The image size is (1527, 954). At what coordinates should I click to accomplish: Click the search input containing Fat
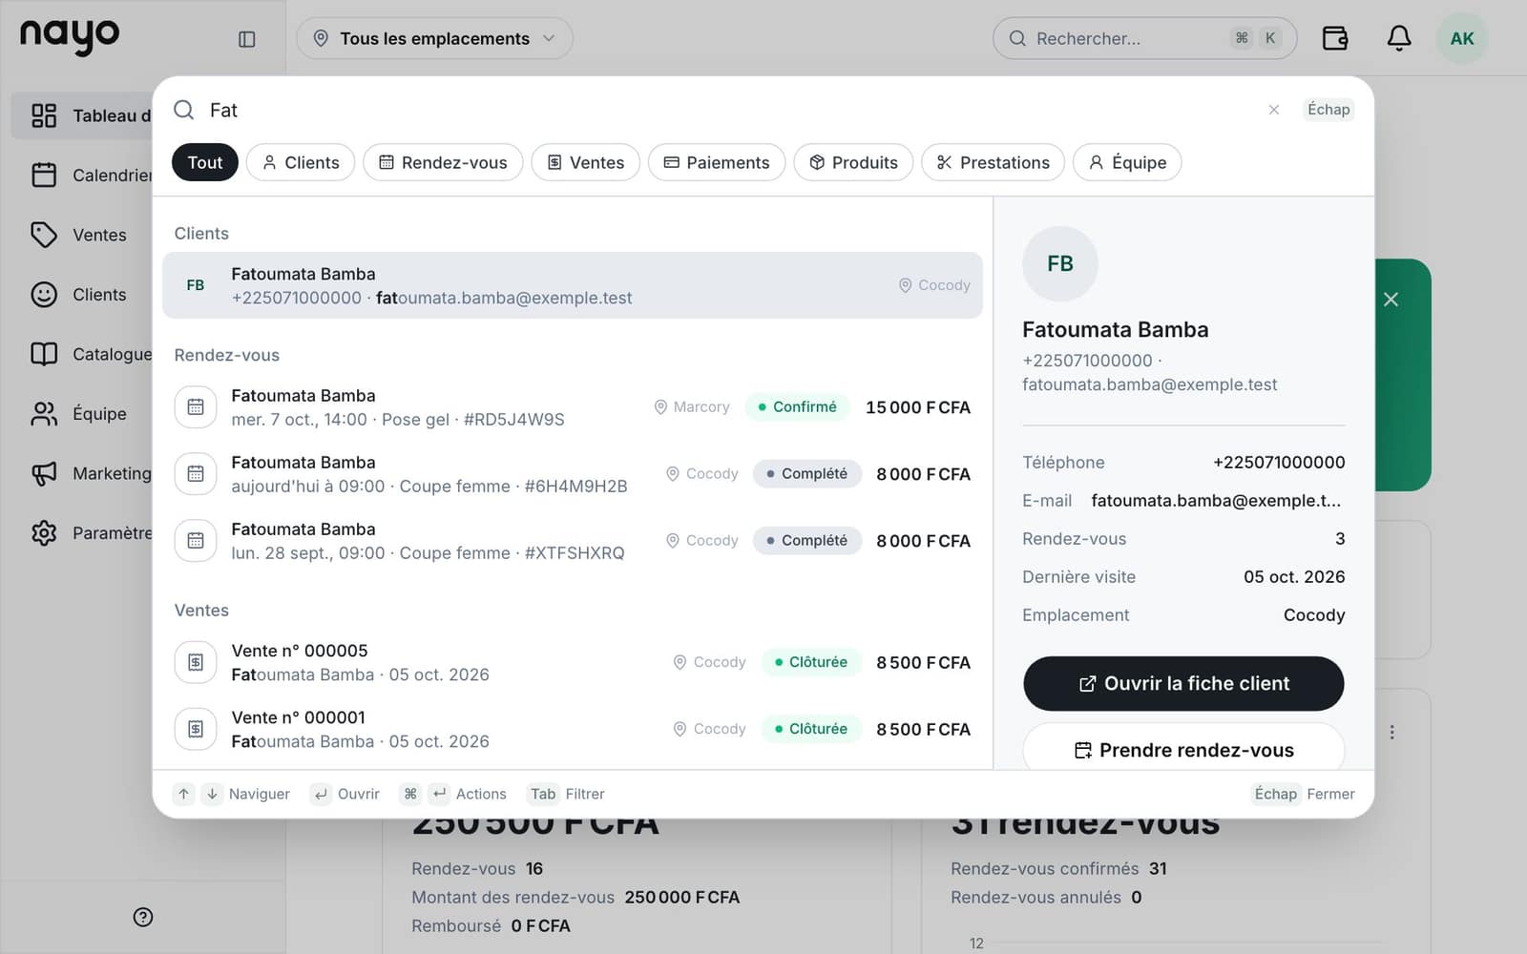725,110
